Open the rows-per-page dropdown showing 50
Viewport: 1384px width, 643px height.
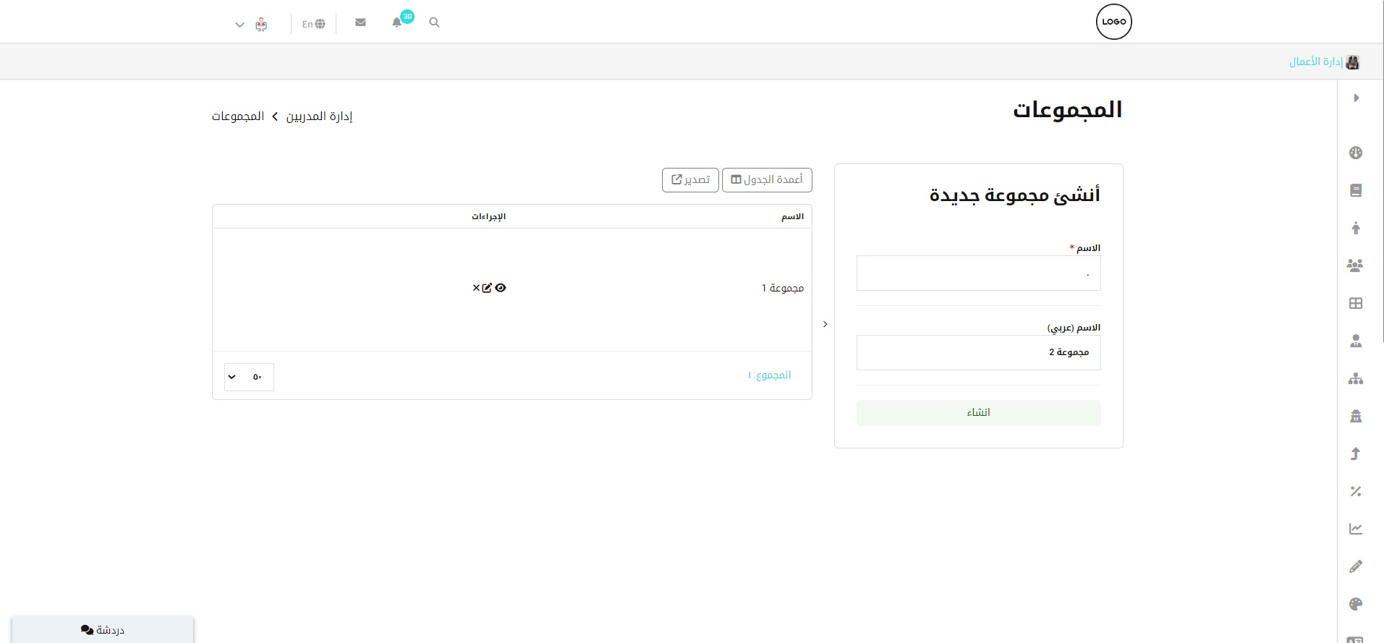249,377
